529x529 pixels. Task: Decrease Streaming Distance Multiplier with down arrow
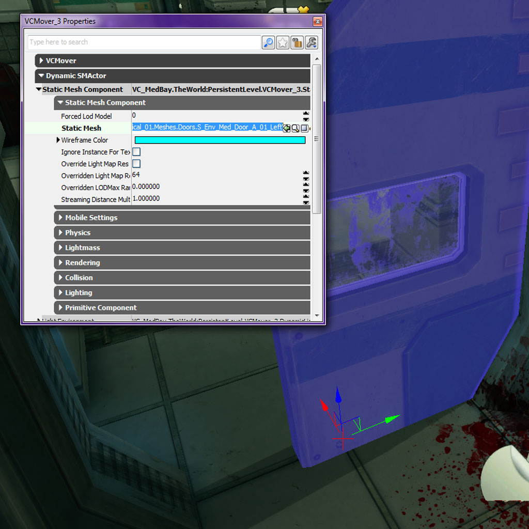[x=306, y=203]
